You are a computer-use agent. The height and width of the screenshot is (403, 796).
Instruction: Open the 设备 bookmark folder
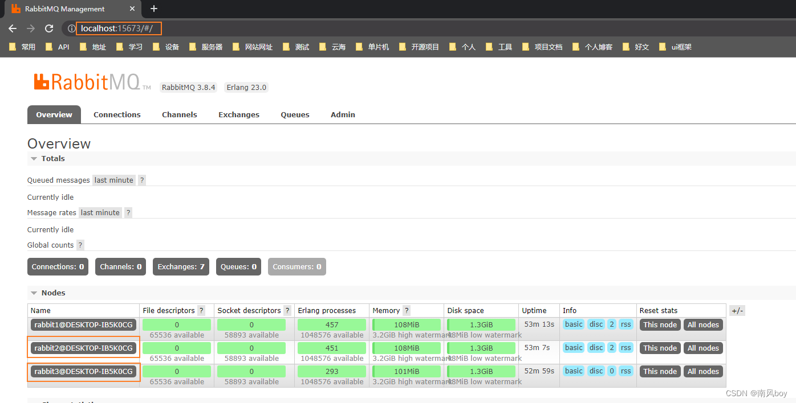pyautogui.click(x=166, y=47)
